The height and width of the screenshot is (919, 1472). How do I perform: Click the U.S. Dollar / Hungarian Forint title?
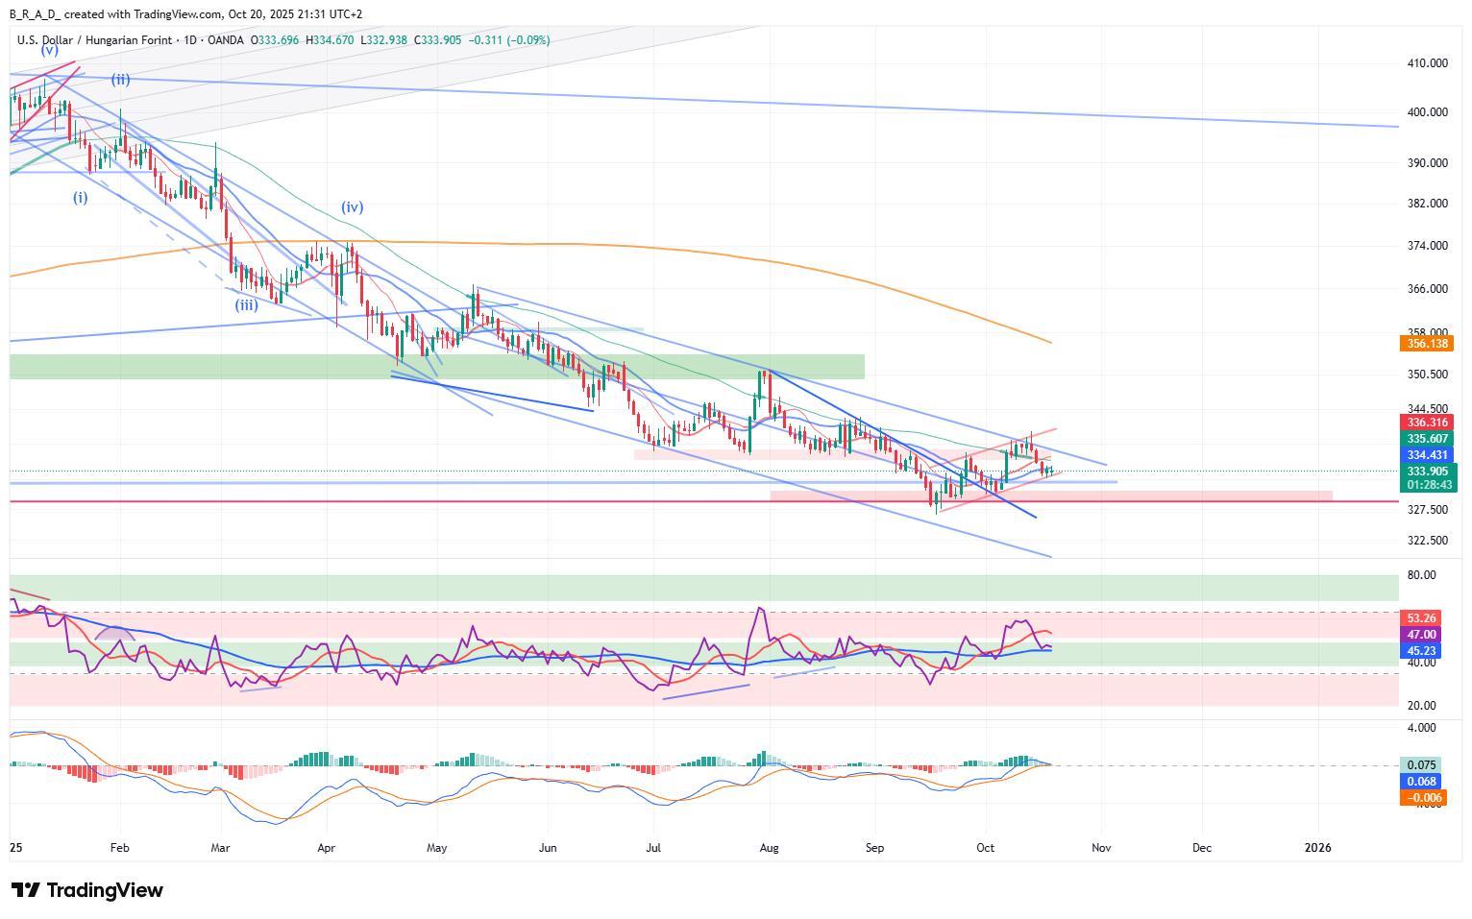coord(95,40)
